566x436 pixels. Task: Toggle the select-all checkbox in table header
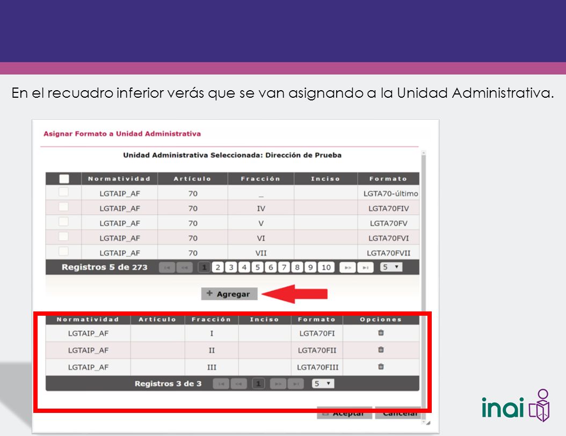point(64,179)
